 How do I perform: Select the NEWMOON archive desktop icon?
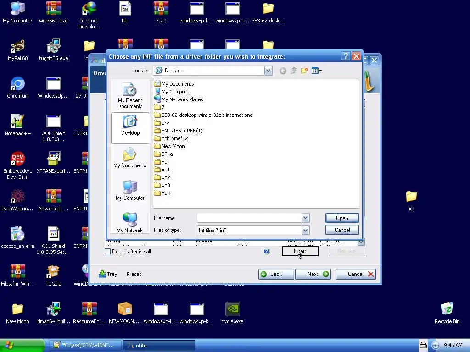click(125, 313)
